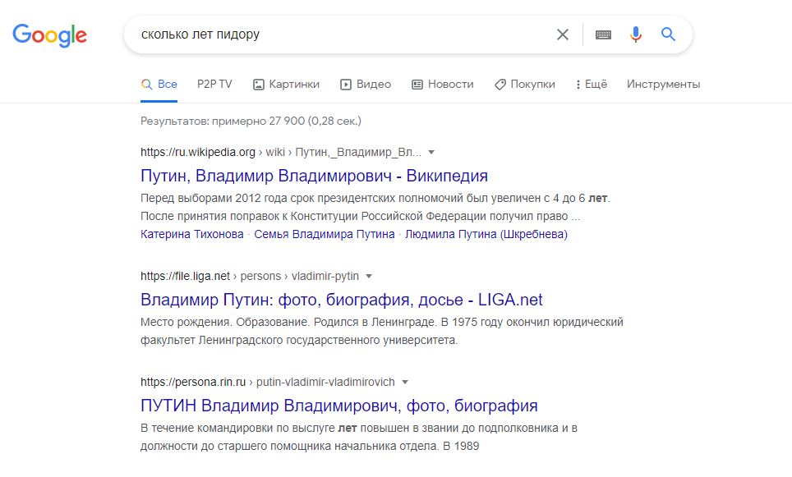Click the ru.wikipedia.org URL breadcrumb

tap(281, 152)
